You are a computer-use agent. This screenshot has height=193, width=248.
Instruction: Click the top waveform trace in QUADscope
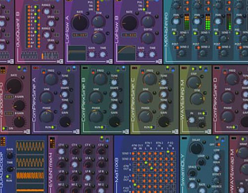coord(30,147)
